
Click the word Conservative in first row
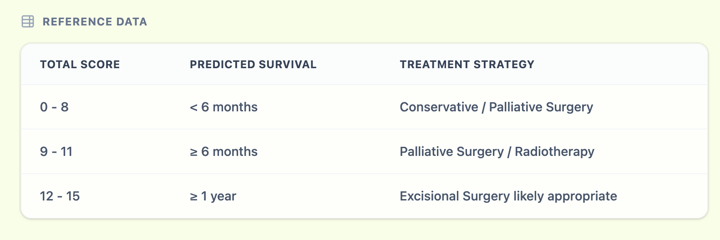coord(439,107)
